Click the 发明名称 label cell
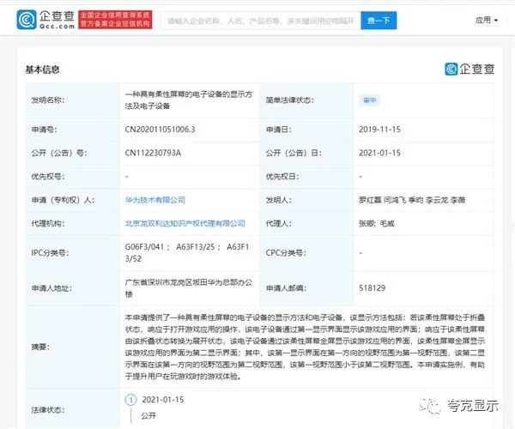The height and width of the screenshot is (429, 515). (72, 100)
